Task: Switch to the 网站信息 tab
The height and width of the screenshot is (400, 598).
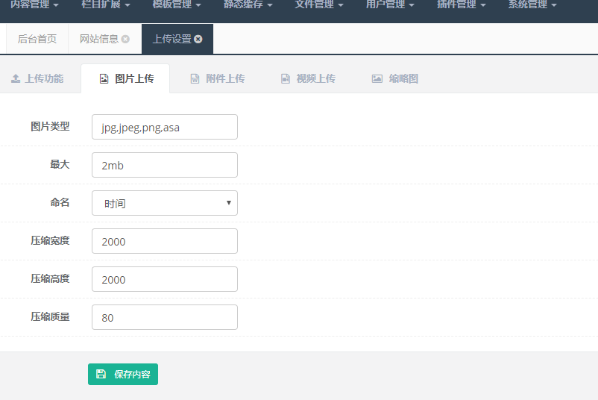Action: 99,39
